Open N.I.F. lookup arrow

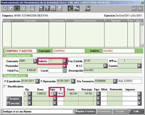105,66
